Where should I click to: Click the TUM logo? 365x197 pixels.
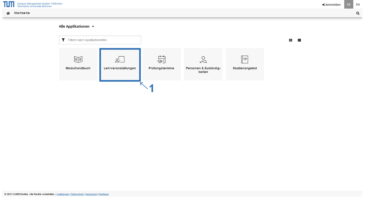point(9,4)
